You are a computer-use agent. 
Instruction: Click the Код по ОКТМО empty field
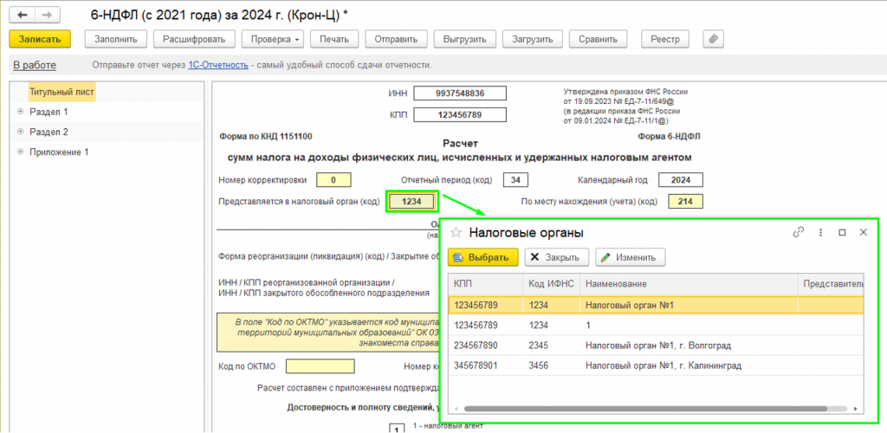click(320, 366)
